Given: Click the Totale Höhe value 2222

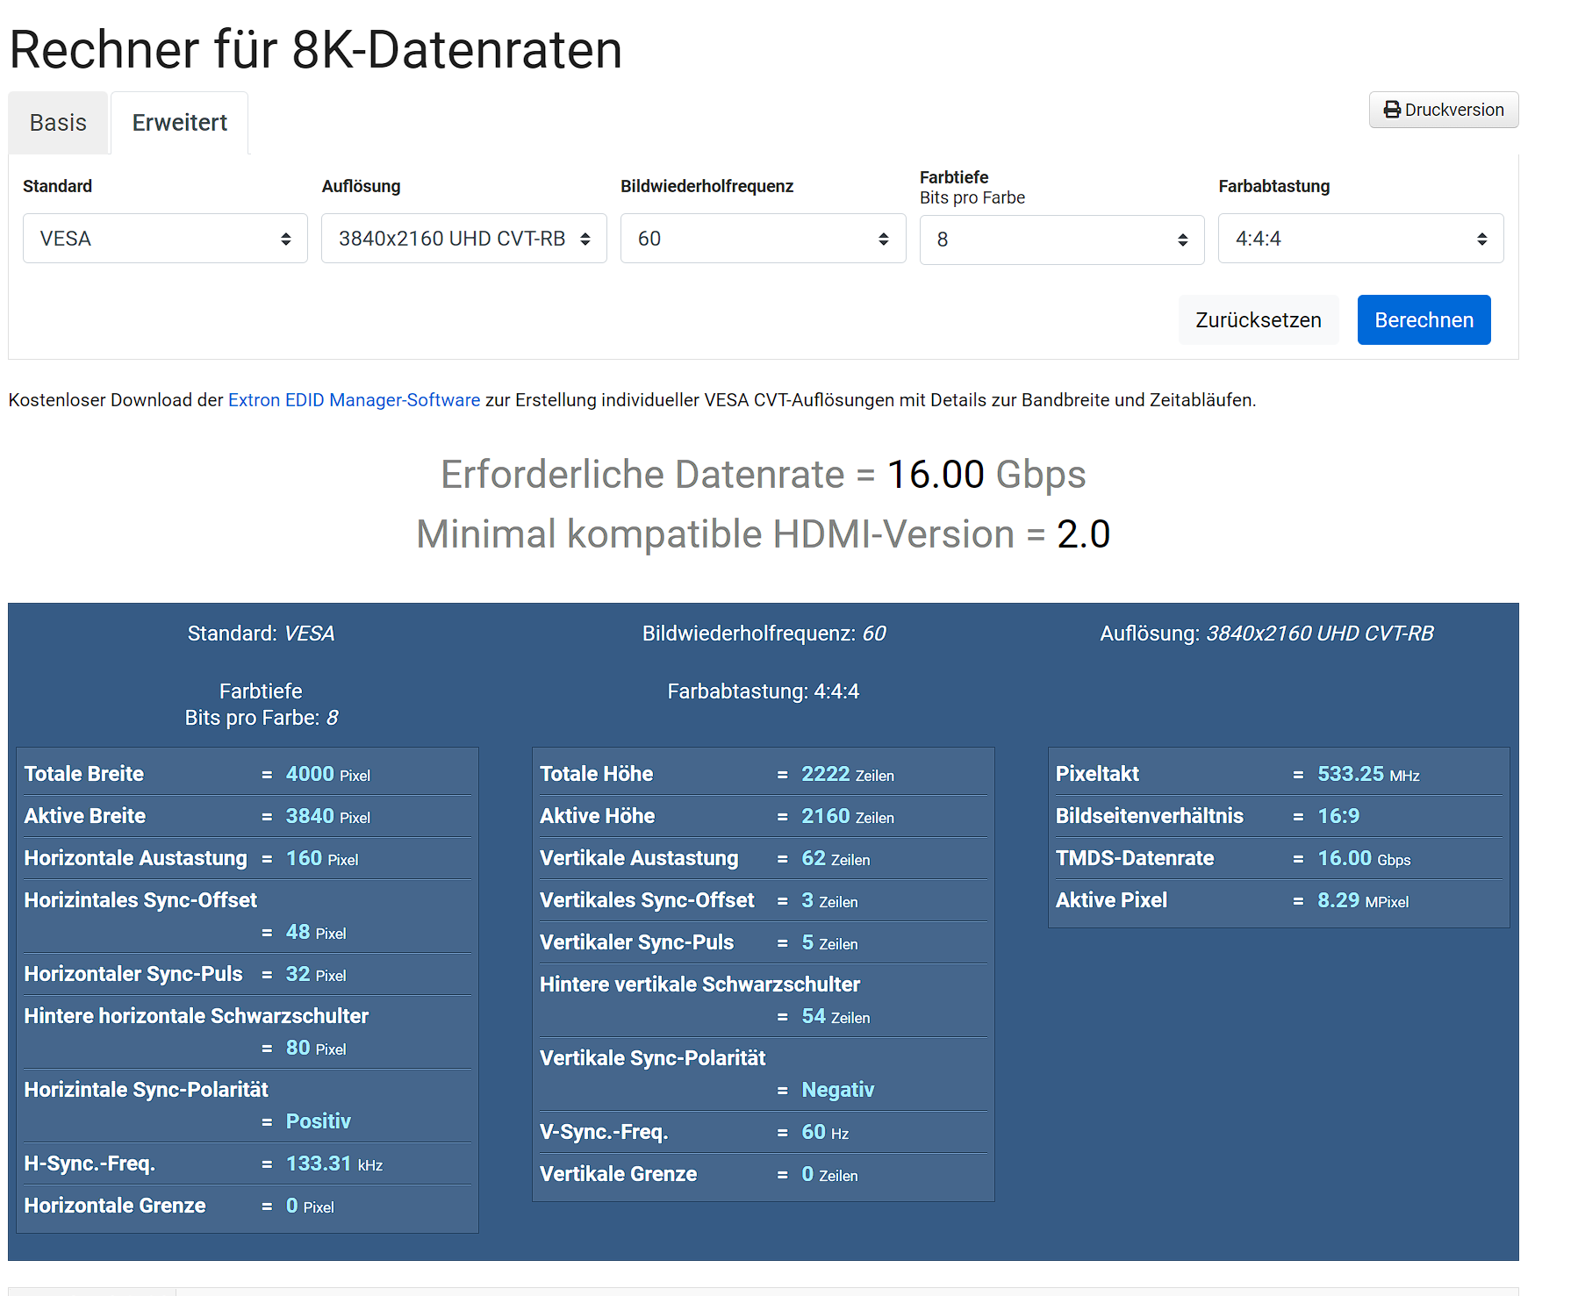Looking at the screenshot, I should [x=826, y=774].
